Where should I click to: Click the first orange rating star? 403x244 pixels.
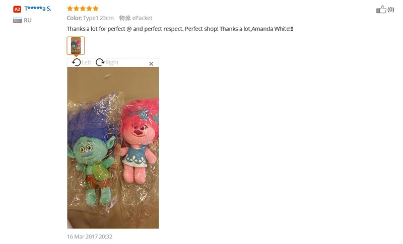point(70,9)
